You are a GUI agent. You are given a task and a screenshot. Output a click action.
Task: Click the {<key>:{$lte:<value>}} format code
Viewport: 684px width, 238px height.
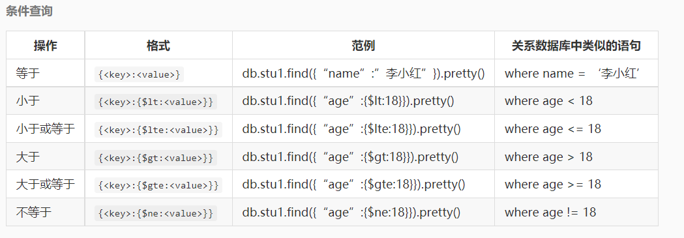[158, 130]
